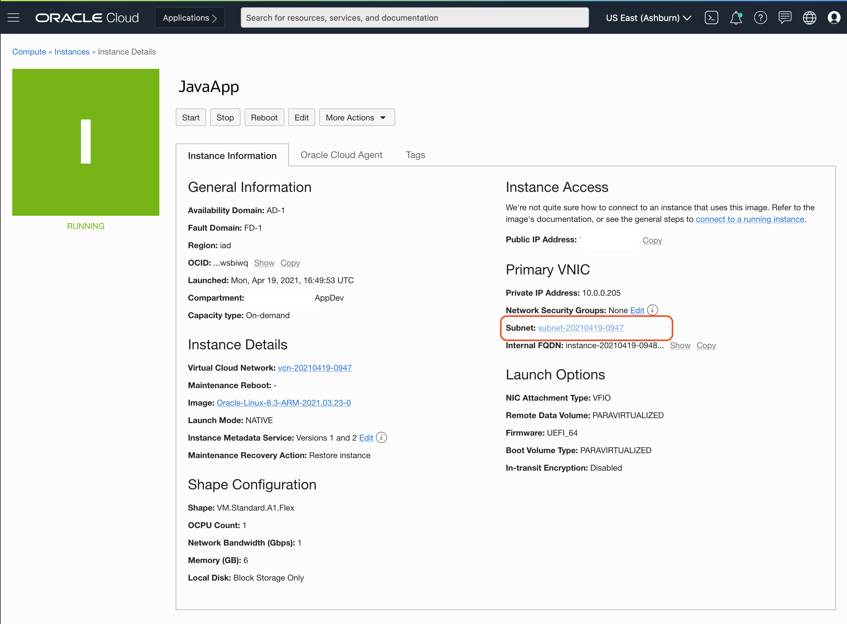
Task: Open the language globe icon
Action: tap(810, 18)
